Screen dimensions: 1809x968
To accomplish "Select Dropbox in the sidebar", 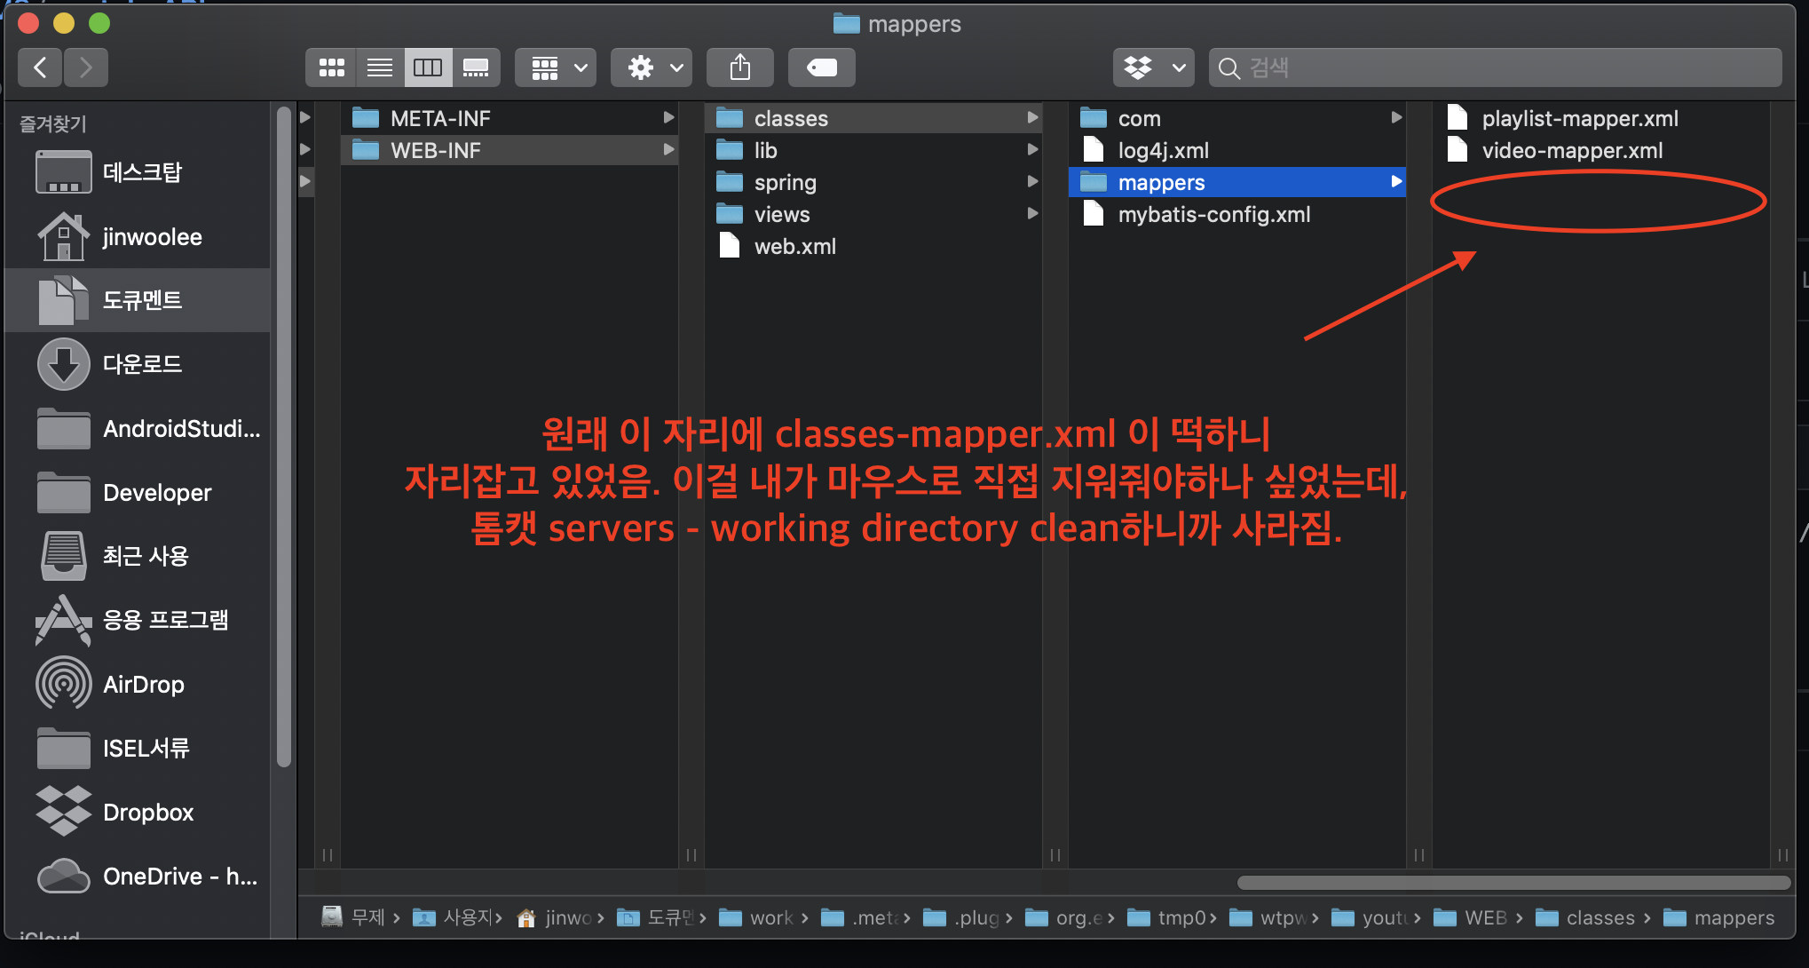I will (147, 813).
